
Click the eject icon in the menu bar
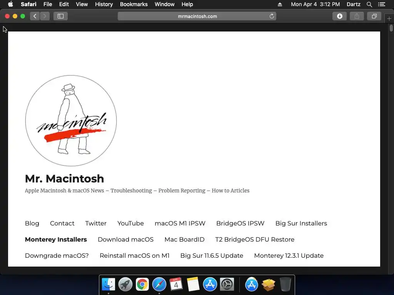[280, 4]
